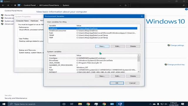188x106 pixels.
Task: Click OneDrive cloud tray icon
Action: [154, 104]
